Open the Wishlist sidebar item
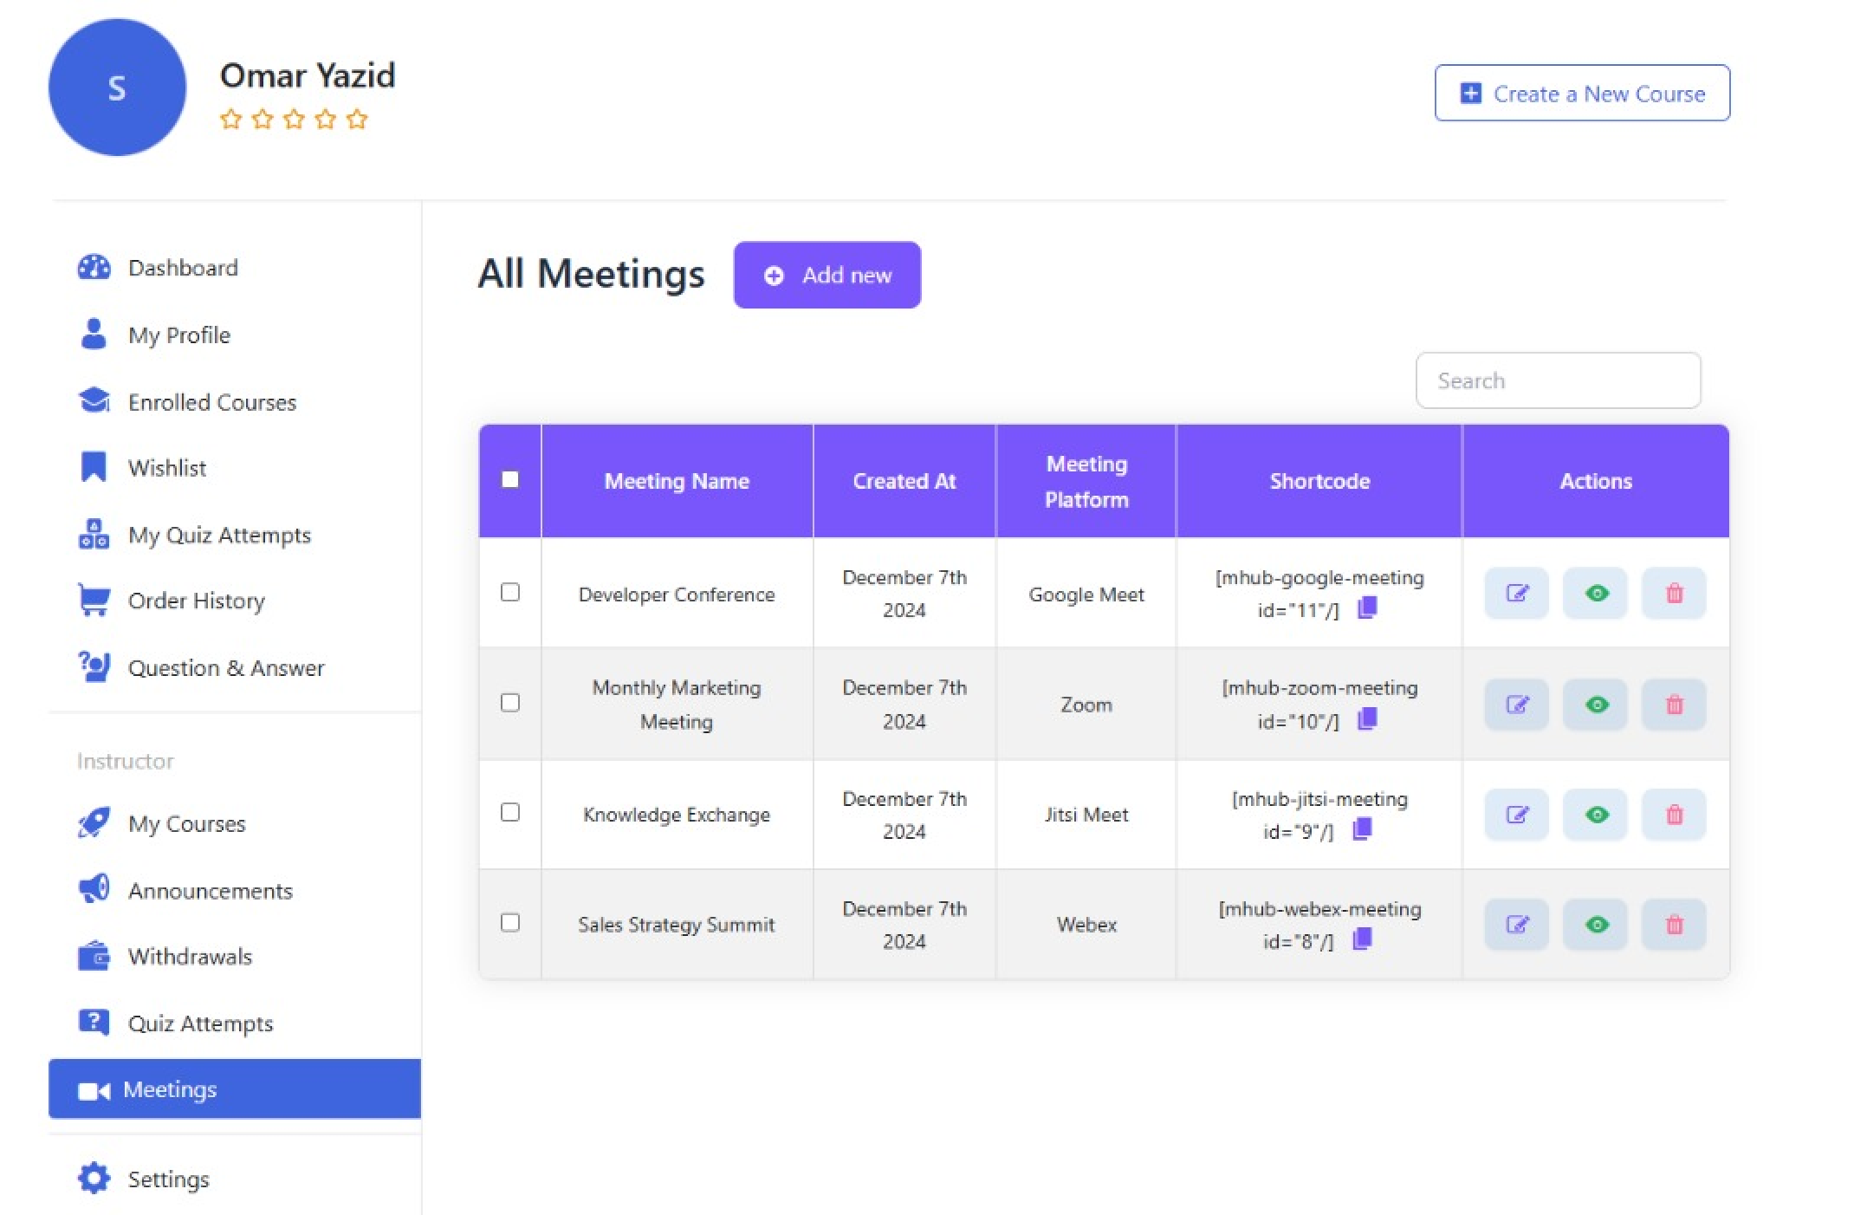 [143, 468]
